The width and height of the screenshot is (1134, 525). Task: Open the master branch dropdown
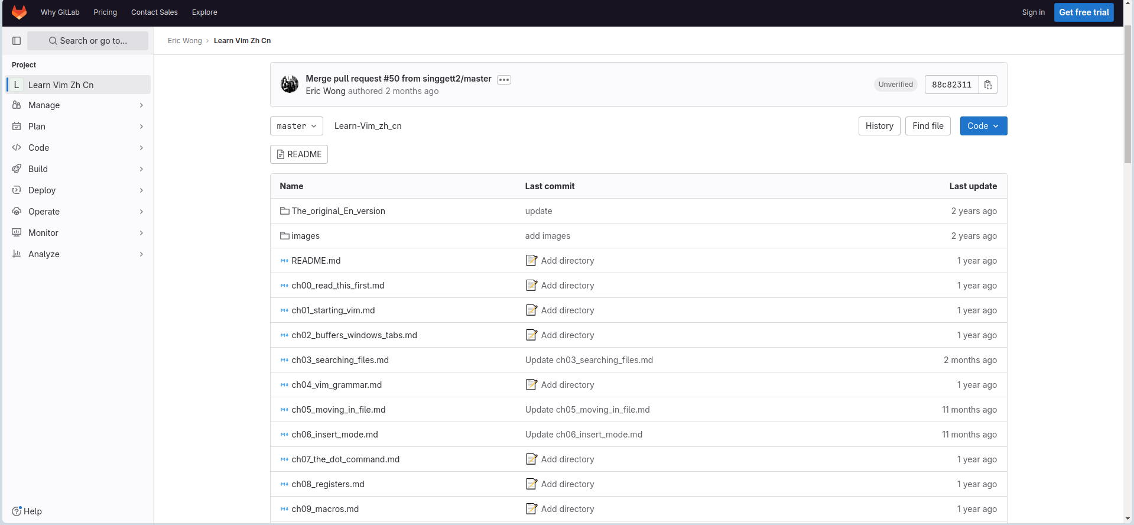click(297, 126)
